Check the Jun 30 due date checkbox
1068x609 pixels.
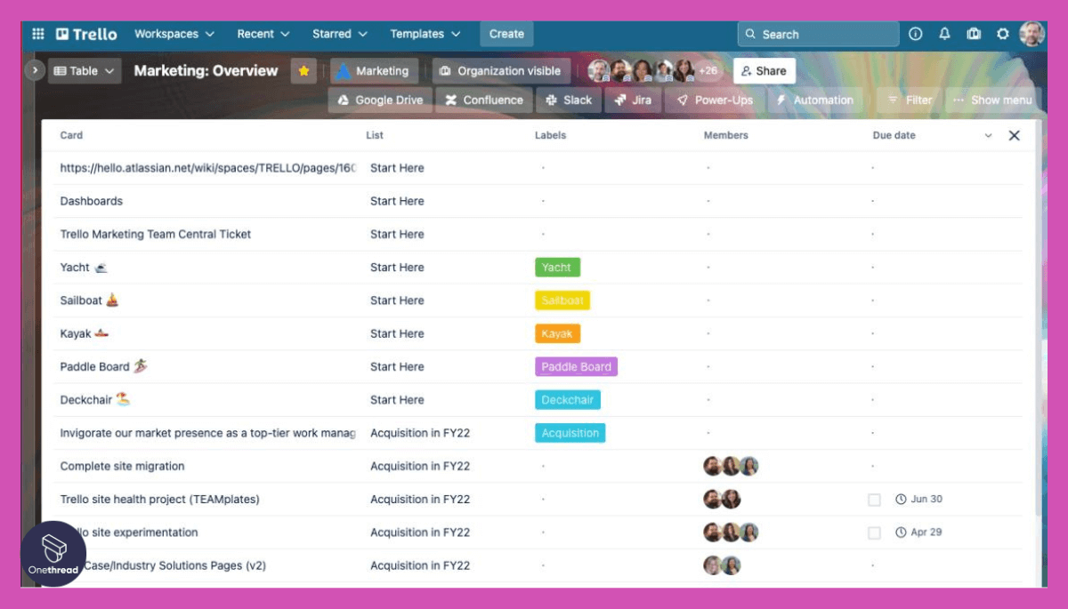(x=875, y=499)
